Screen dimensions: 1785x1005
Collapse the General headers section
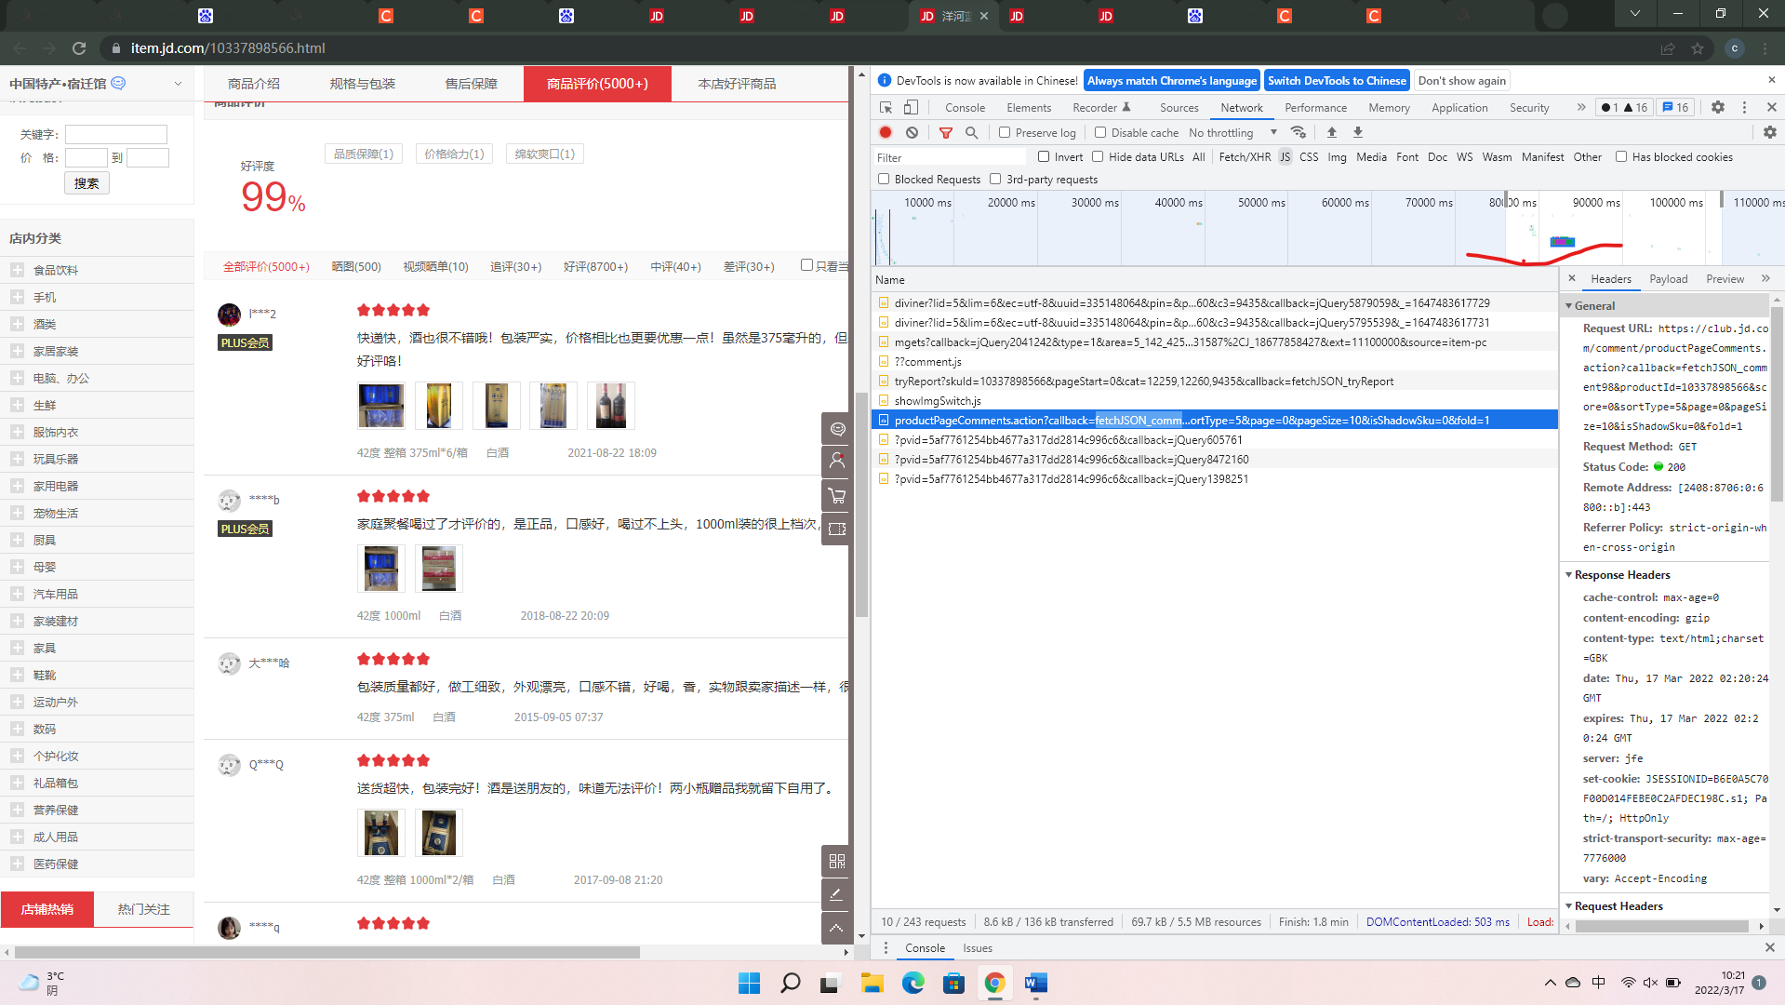(x=1568, y=305)
